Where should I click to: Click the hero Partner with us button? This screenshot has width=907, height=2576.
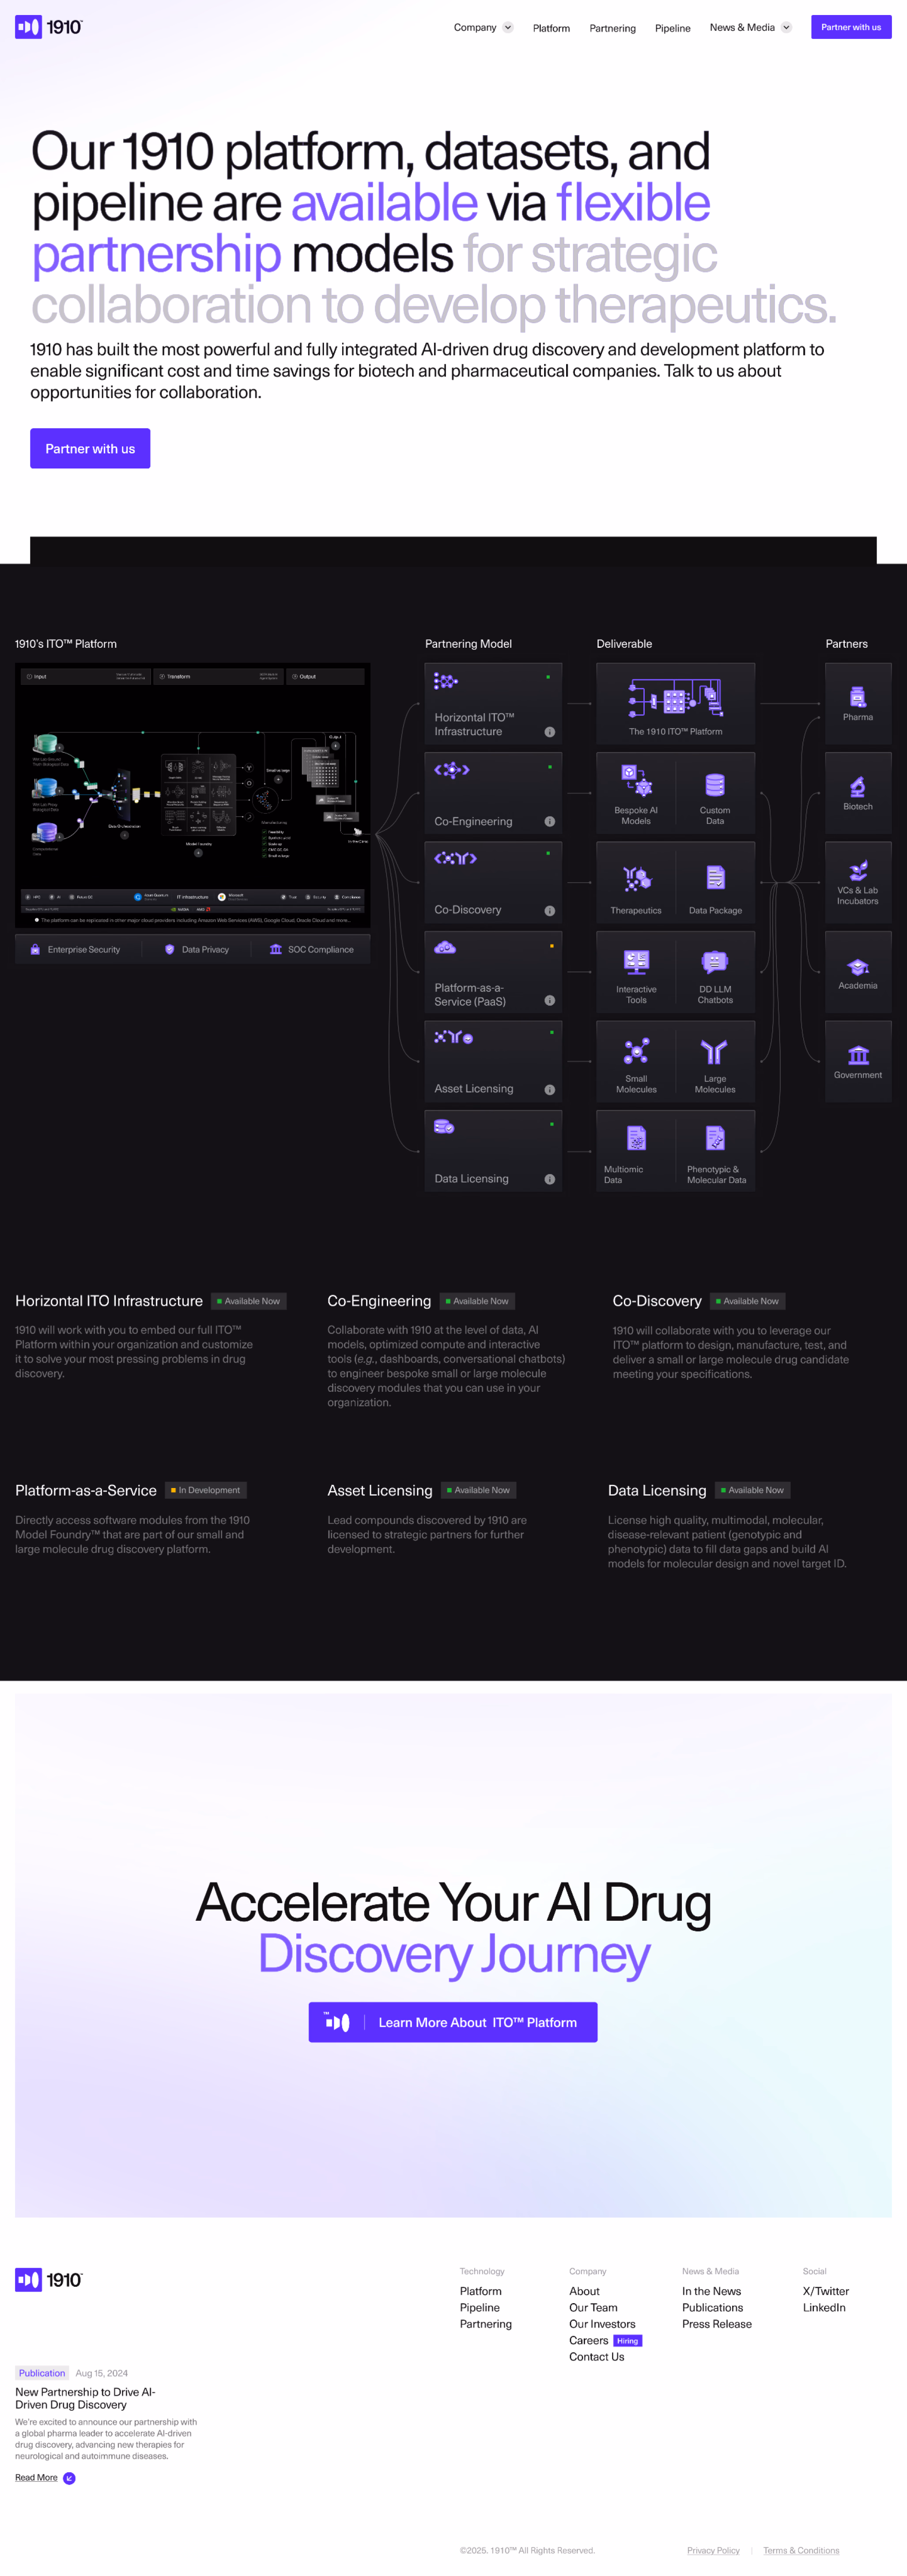(90, 449)
